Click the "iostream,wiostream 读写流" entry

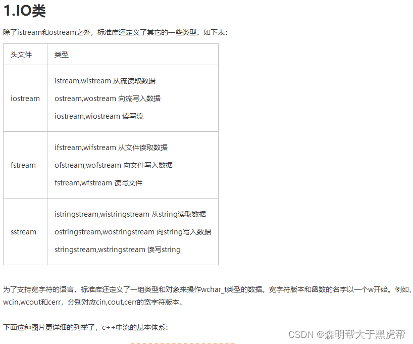99,116
